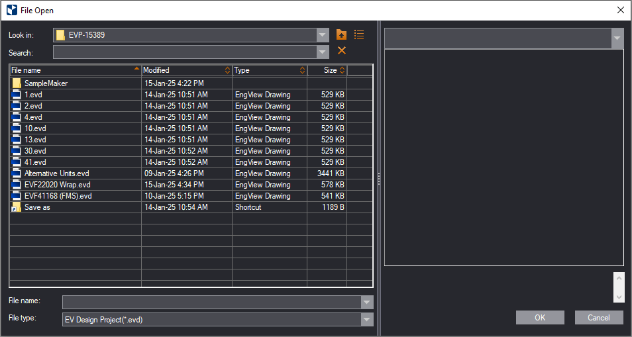Click the 1.evd file icon
This screenshot has height=337, width=632.
click(x=17, y=95)
